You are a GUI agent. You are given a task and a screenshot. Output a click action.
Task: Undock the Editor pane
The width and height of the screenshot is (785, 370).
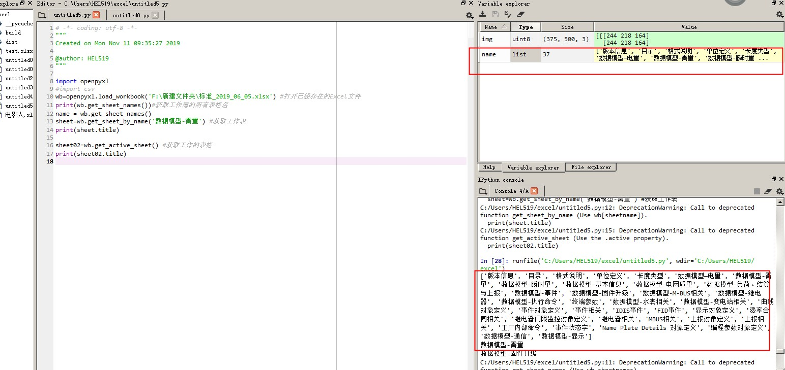(463, 4)
